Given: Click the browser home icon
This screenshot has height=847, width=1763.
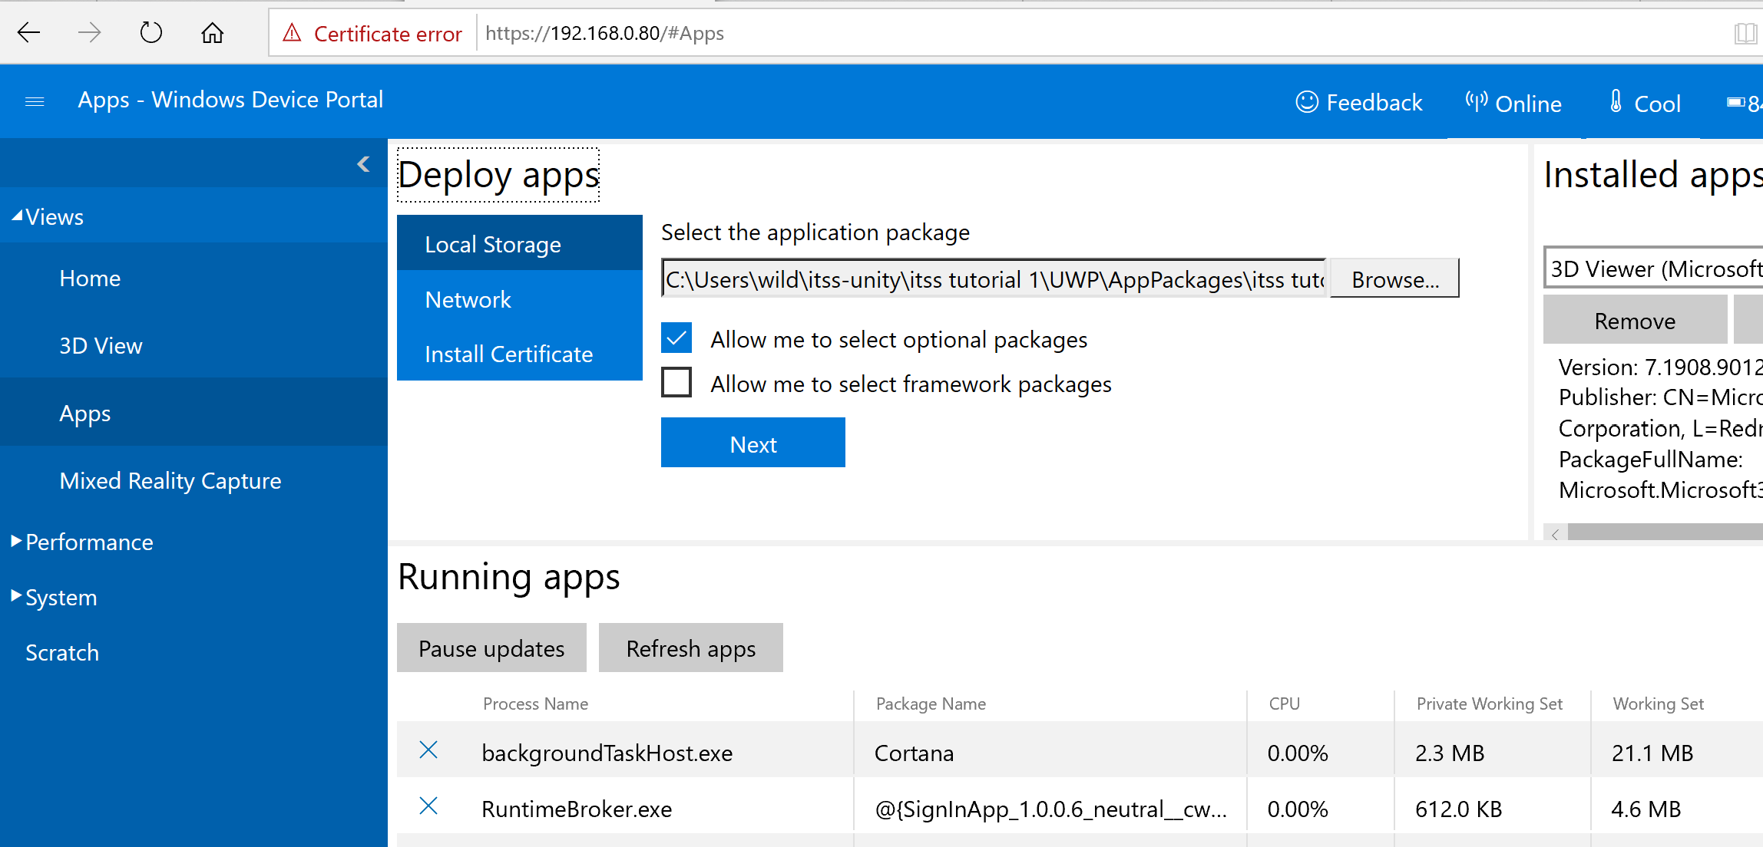Looking at the screenshot, I should 213,33.
